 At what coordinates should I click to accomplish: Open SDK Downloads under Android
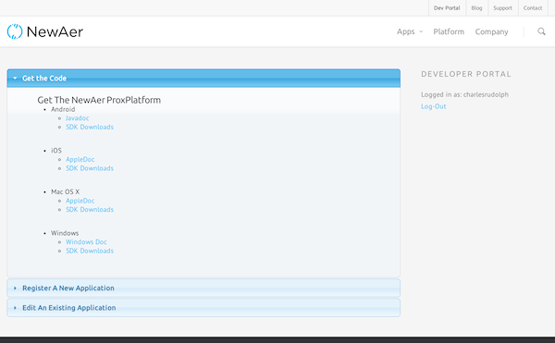pos(90,127)
